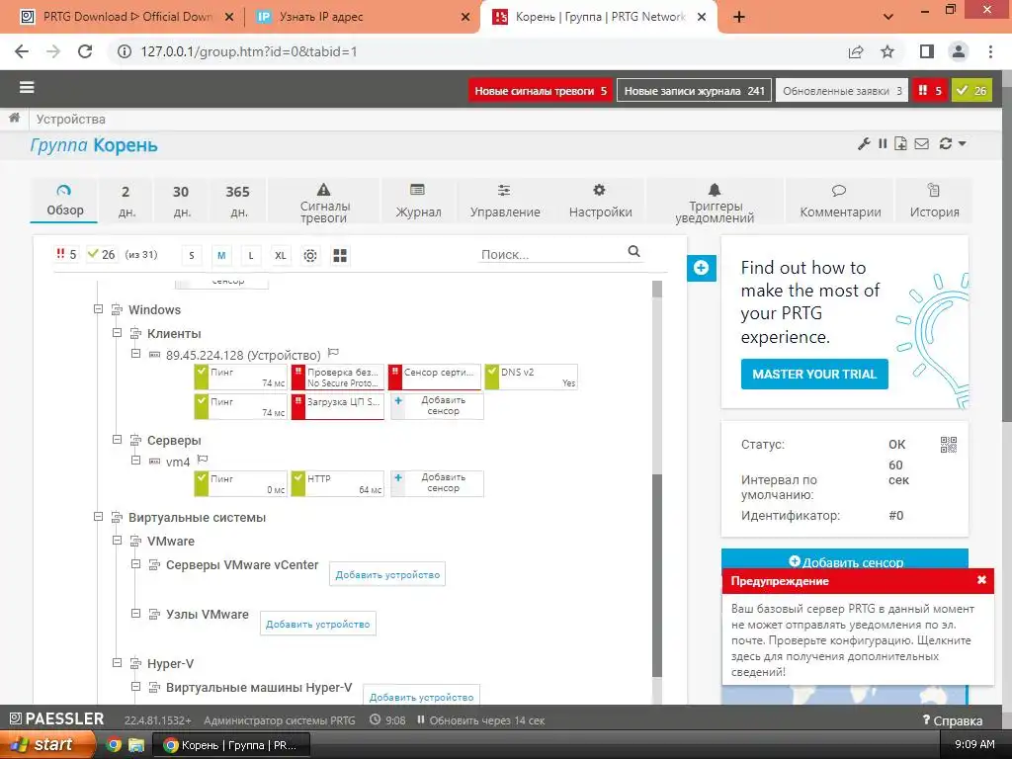Open the Триггеры уведомлений tab
Screen dimensions: 1012x759
pos(715,201)
